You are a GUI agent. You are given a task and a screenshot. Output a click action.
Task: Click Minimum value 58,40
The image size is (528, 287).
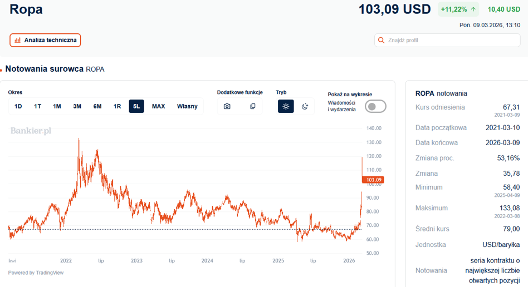(x=511, y=187)
